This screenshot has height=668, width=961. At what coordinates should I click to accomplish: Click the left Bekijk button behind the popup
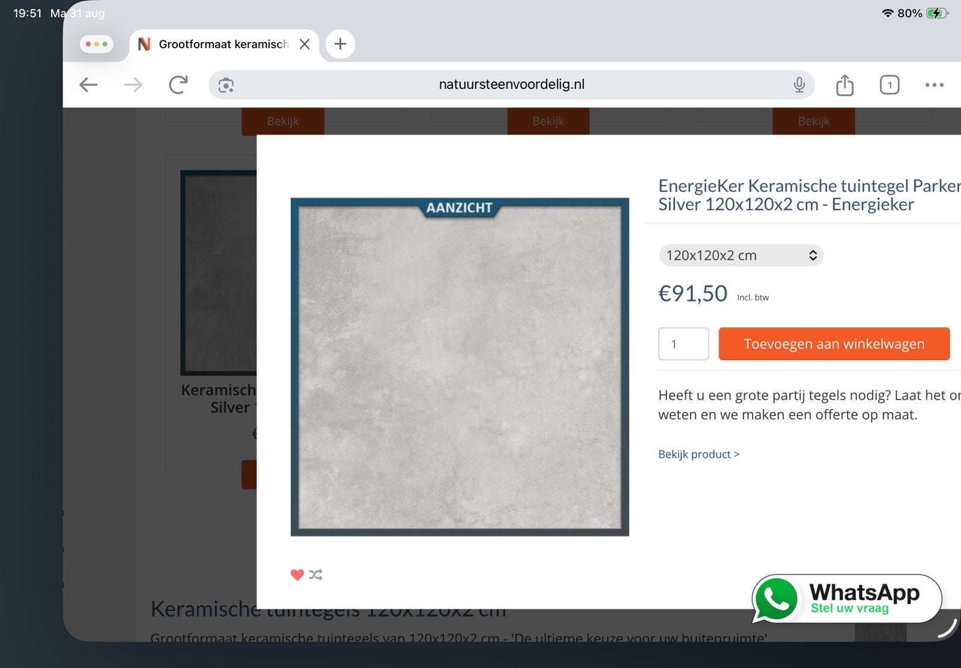tap(283, 121)
